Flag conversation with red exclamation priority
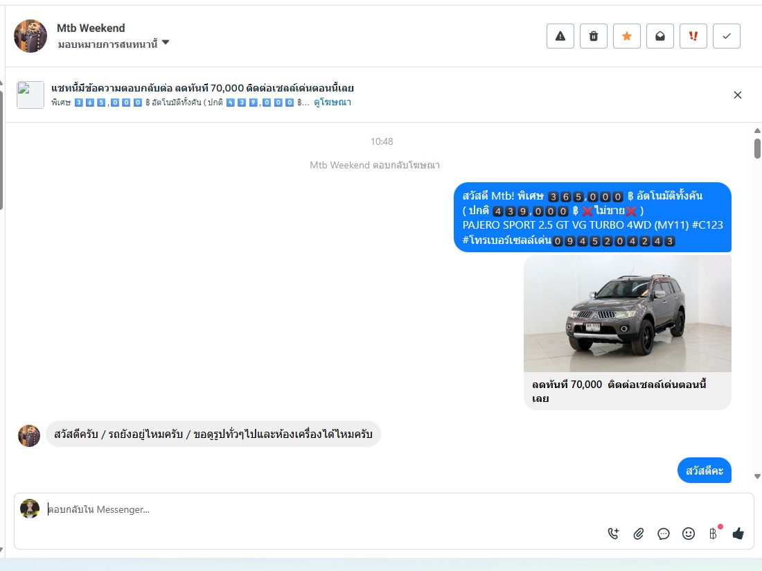Image resolution: width=762 pixels, height=571 pixels. click(693, 36)
